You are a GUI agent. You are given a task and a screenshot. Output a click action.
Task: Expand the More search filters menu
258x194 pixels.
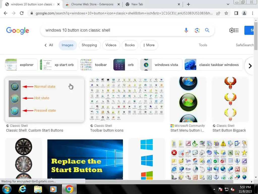[149, 45]
